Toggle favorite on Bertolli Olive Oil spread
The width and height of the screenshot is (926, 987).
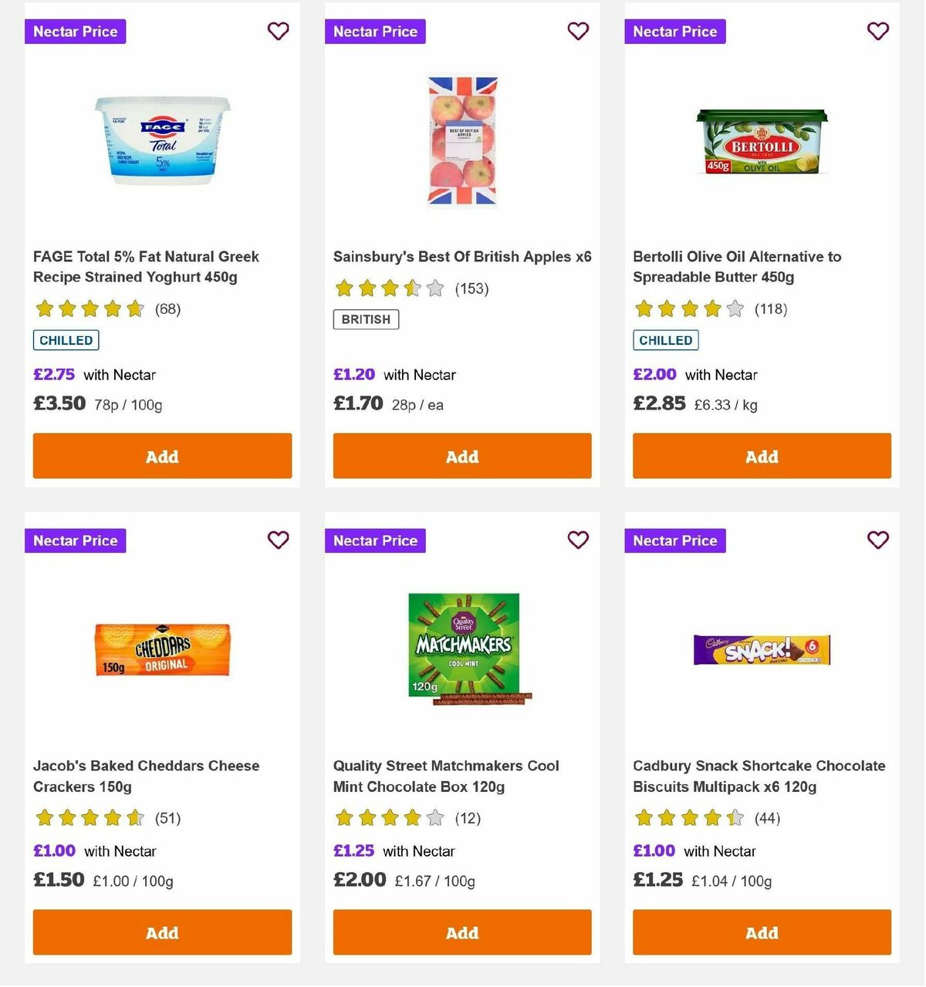[877, 31]
